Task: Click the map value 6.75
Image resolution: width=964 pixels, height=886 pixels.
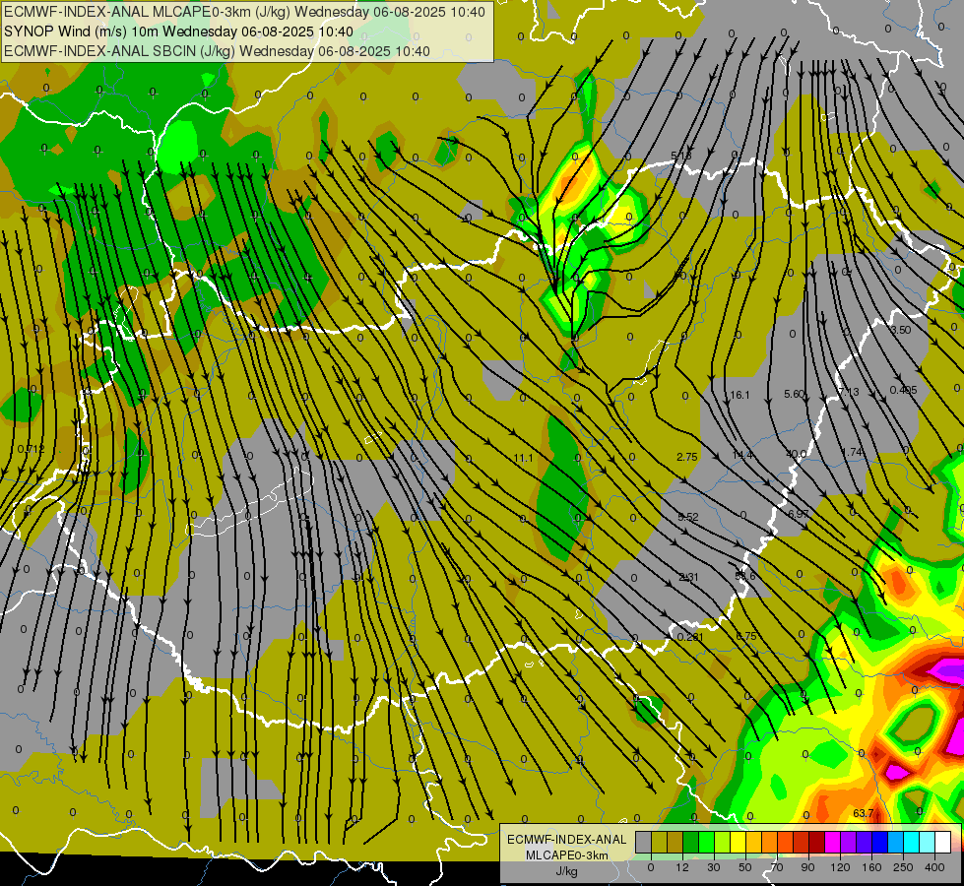Action: click(x=746, y=636)
